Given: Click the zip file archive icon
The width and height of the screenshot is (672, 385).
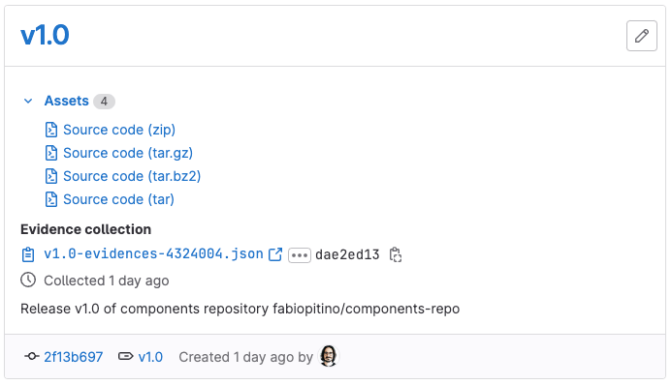Looking at the screenshot, I should (51, 130).
